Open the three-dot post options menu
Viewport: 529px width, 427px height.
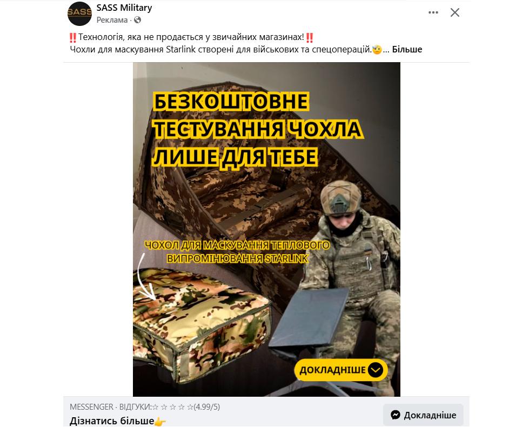pyautogui.click(x=433, y=12)
